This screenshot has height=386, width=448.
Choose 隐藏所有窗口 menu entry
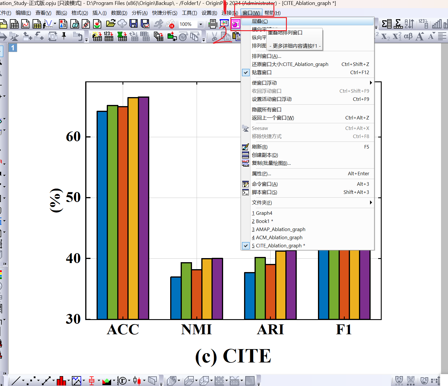point(307,110)
